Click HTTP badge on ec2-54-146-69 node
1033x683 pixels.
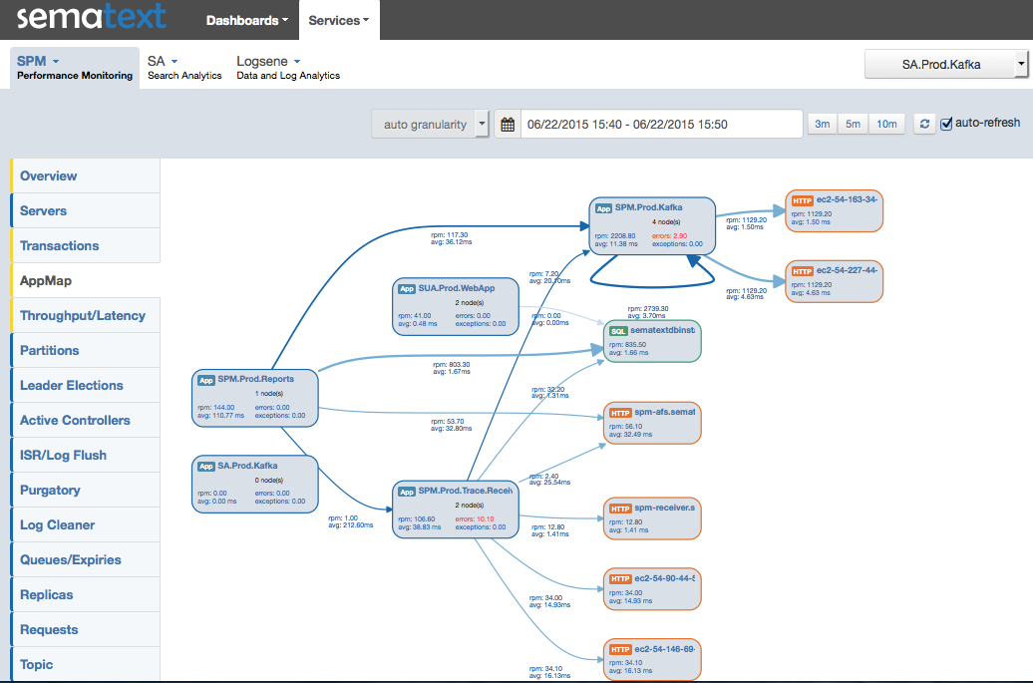[620, 649]
